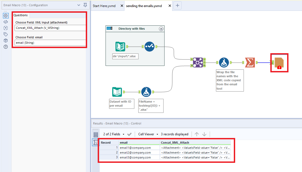Select the workflow configuration gear icon

[x=6, y=15]
